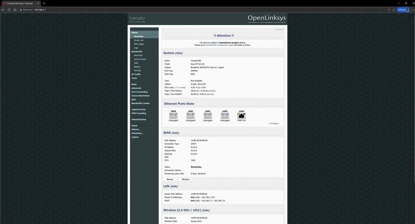Image resolution: width=415 pixels, height=224 pixels.
Task: Click the connected LAN4 port icon
Action: (241, 116)
